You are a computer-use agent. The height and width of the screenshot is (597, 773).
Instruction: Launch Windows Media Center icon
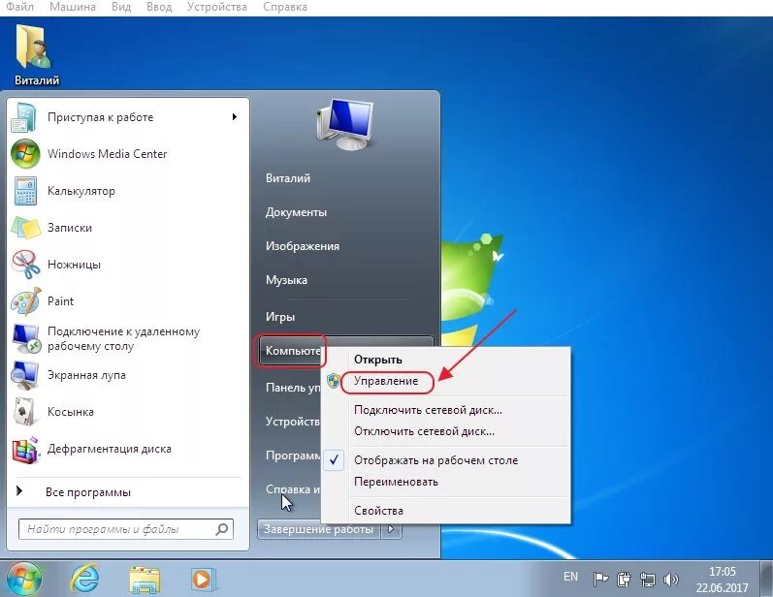(24, 154)
